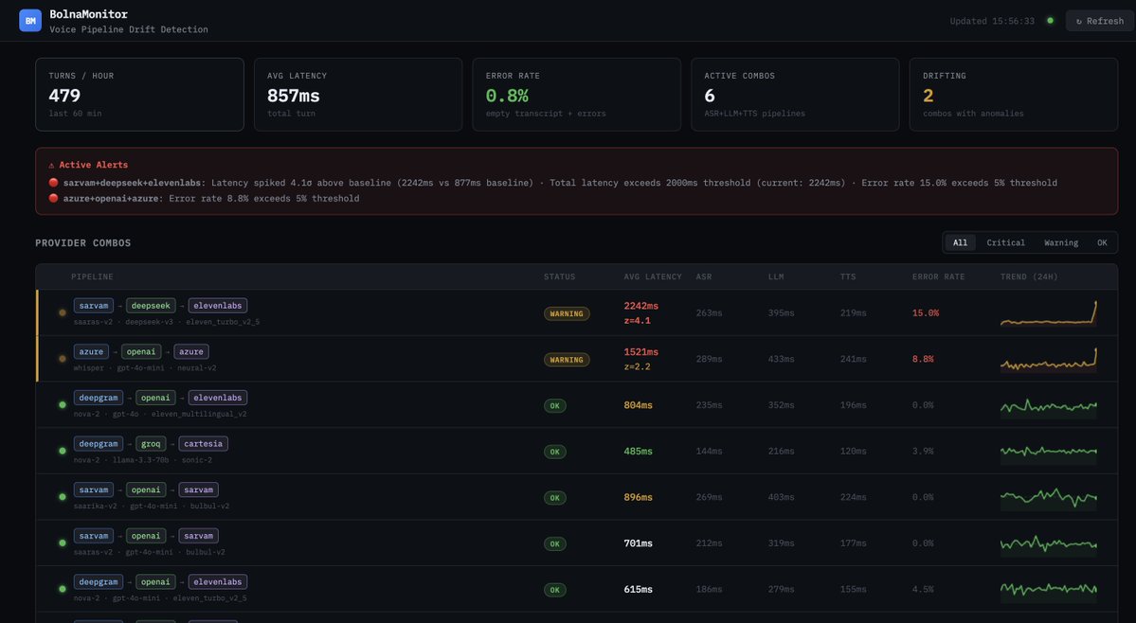Screen dimensions: 1136x623
Task: Click the 2242ms average latency table cell
Action: (641, 306)
